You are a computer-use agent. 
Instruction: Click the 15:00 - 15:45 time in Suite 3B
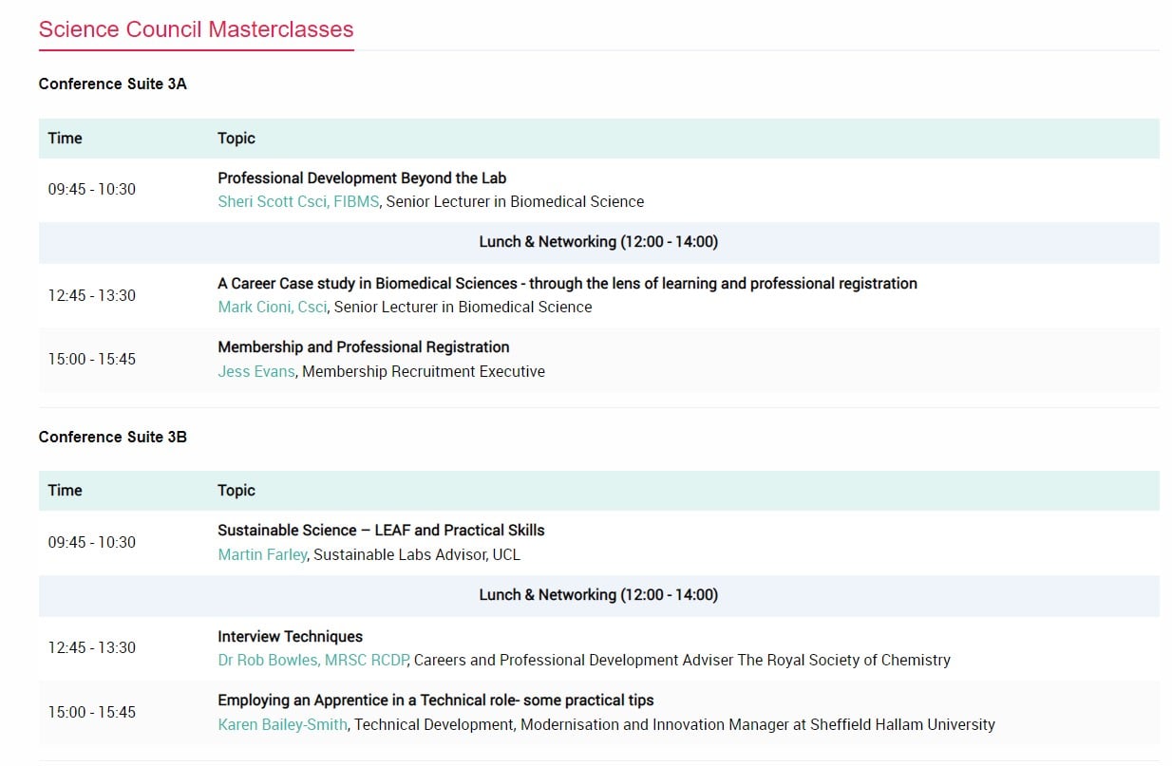[92, 712]
